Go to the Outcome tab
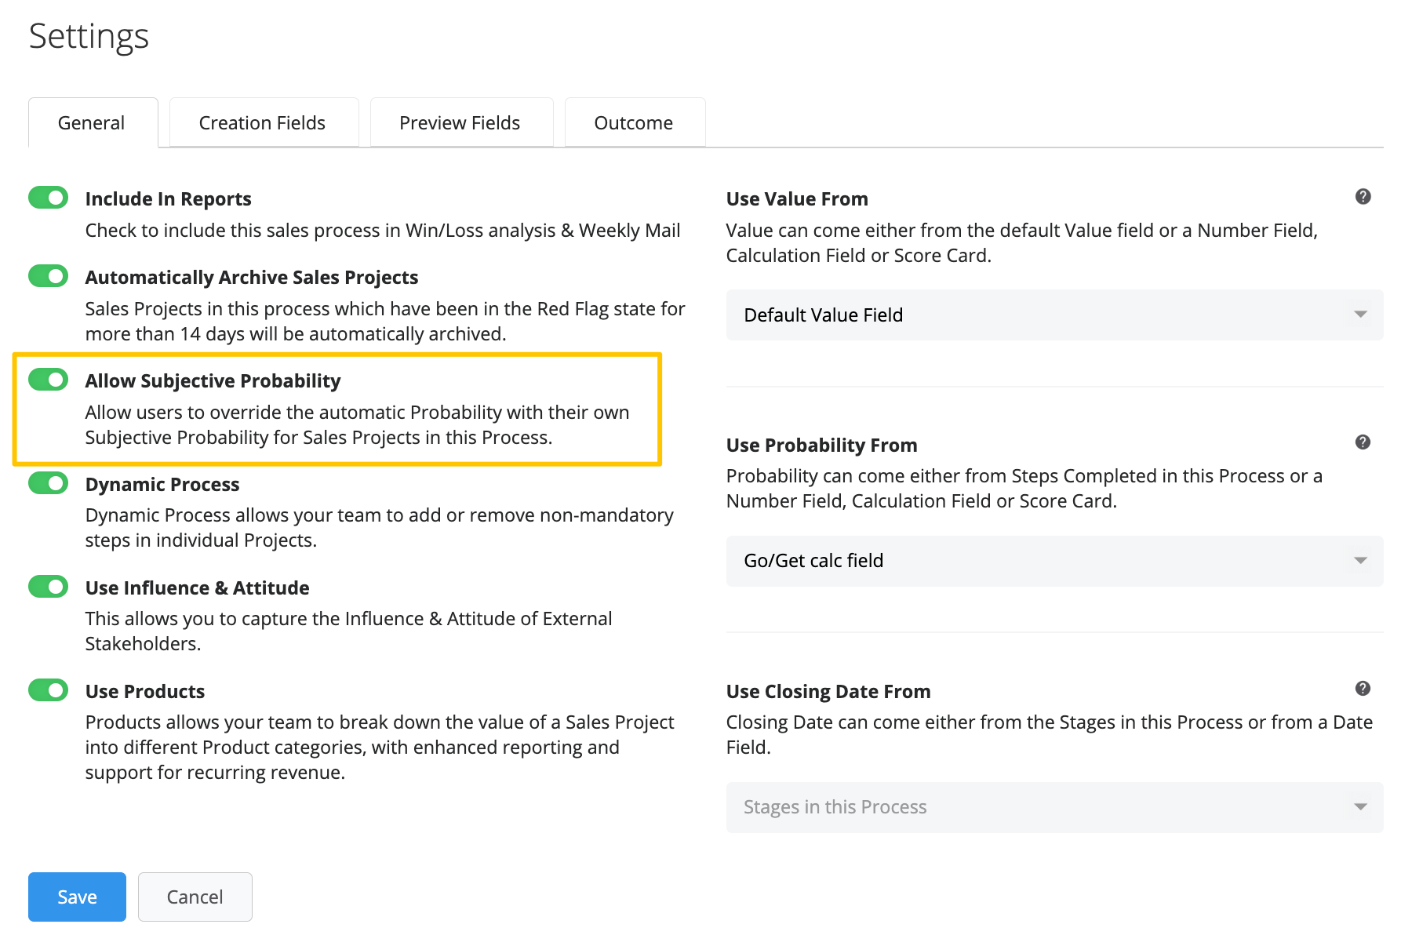1401x935 pixels. pos(633,123)
